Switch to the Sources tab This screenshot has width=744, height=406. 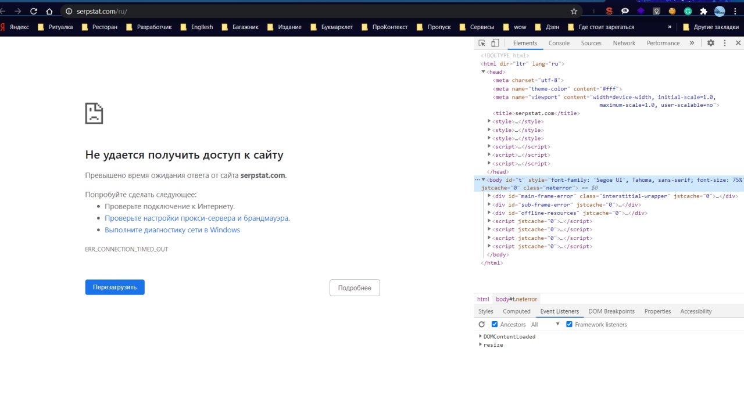pos(591,43)
